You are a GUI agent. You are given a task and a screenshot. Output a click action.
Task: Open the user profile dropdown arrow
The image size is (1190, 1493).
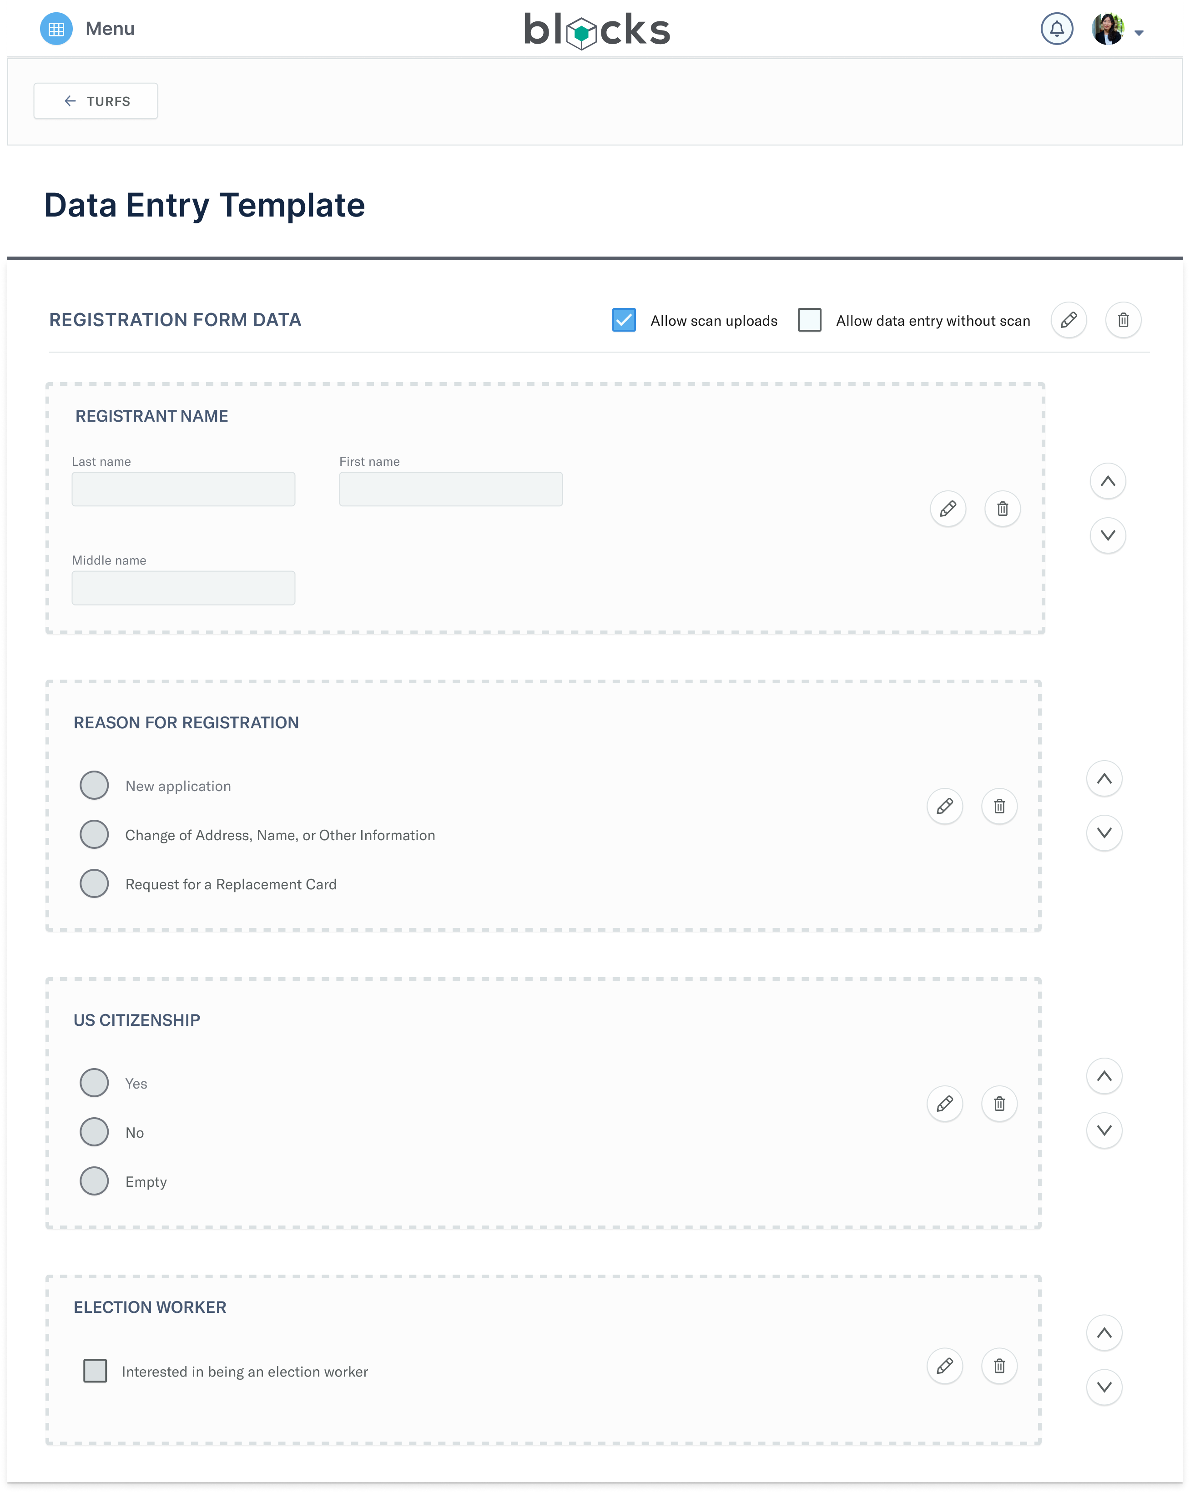[1139, 33]
